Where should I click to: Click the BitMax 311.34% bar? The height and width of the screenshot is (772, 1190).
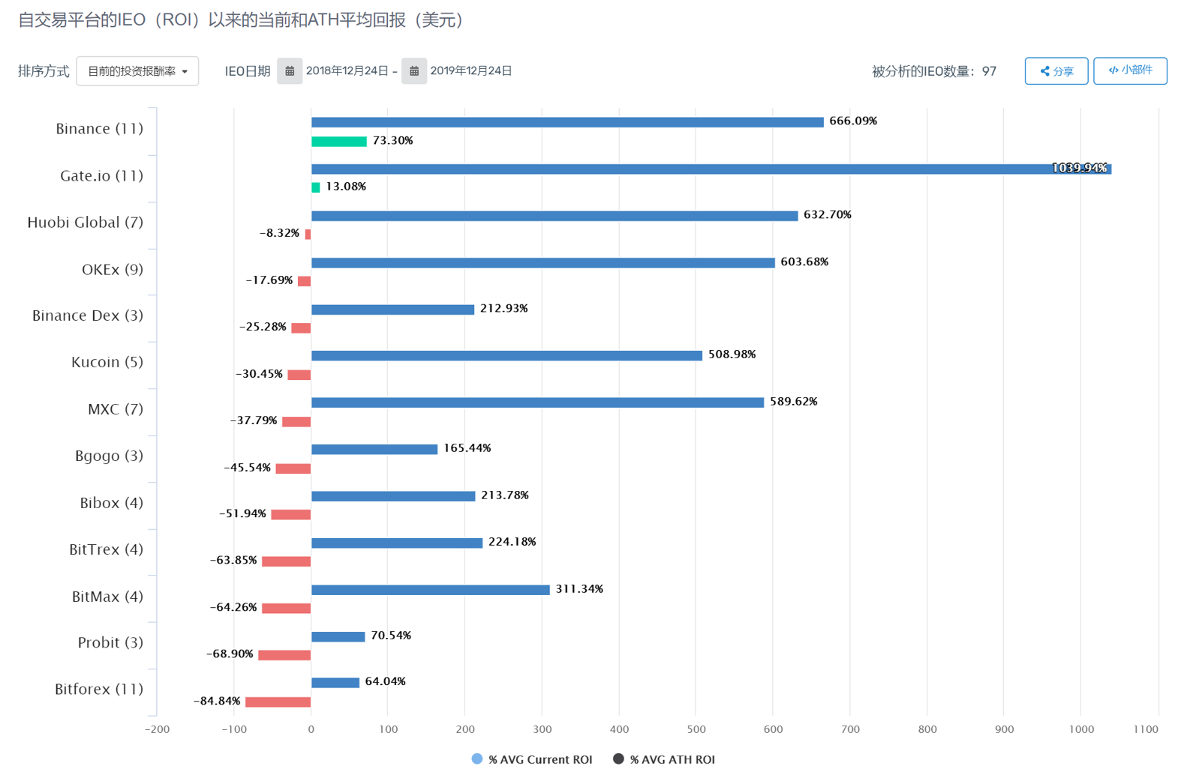click(x=431, y=590)
